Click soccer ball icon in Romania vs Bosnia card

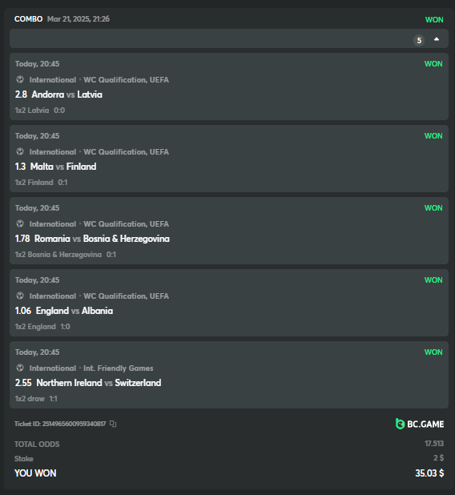(20, 223)
